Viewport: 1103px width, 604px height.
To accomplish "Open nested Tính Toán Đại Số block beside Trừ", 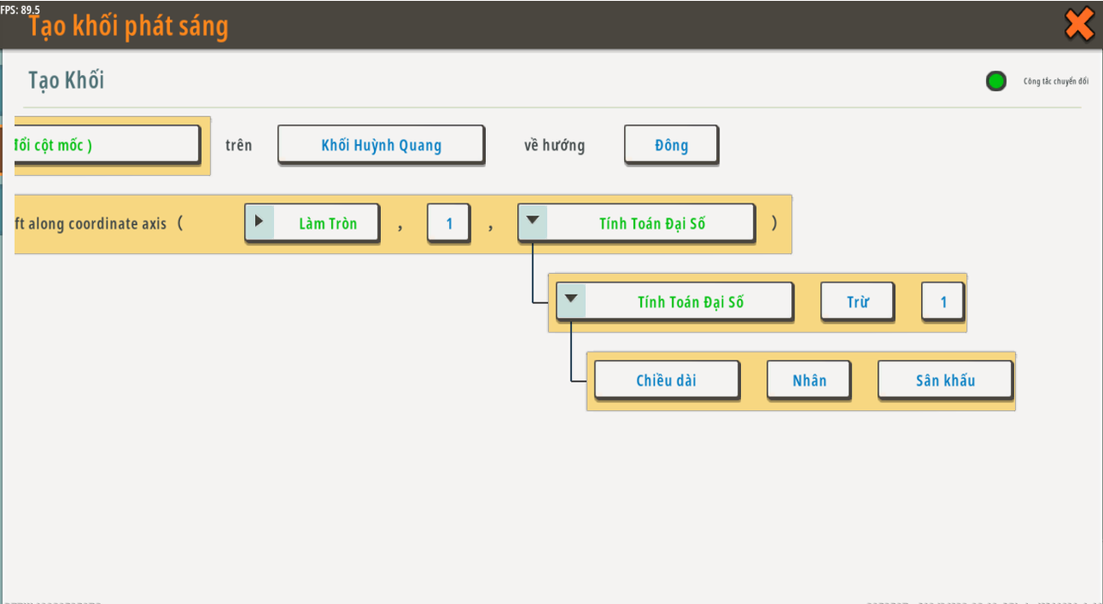I will point(689,302).
